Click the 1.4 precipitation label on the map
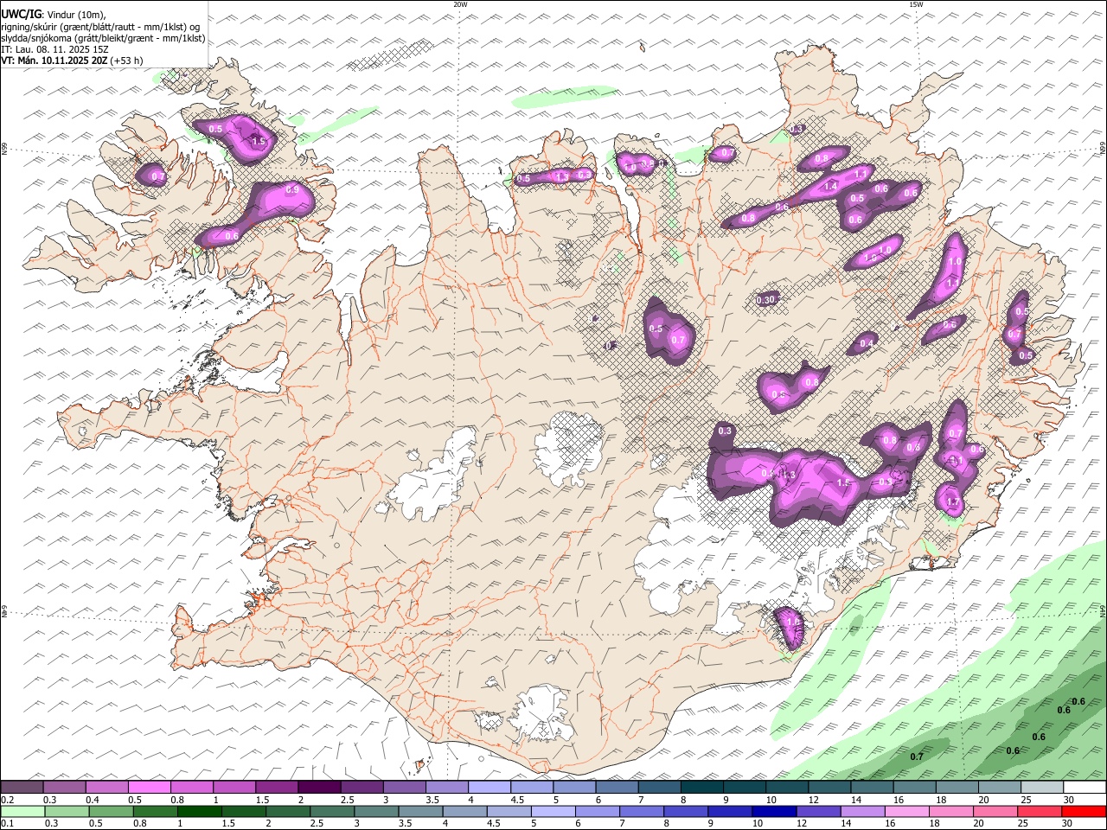The width and height of the screenshot is (1107, 830). click(831, 186)
